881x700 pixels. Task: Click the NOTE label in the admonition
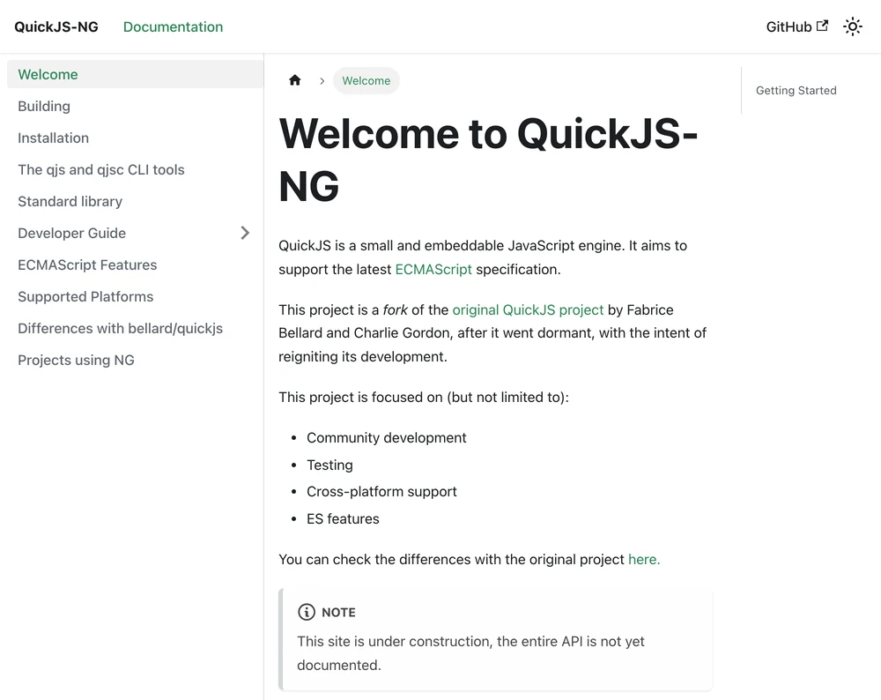tap(338, 613)
